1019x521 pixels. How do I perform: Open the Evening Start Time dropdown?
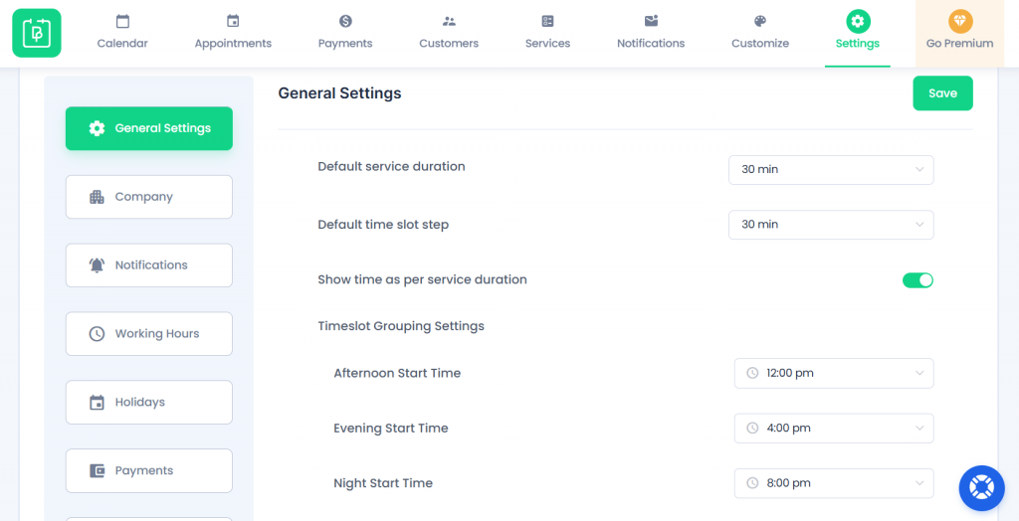(x=834, y=429)
